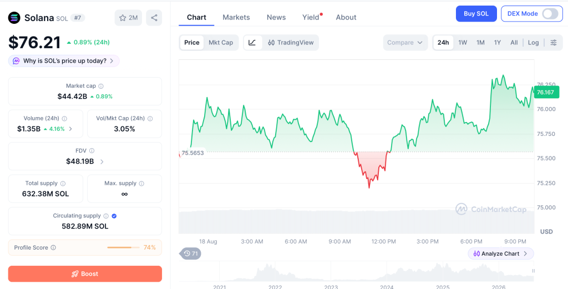Select Mkt Cap chart mode
Viewport: 568px width, 289px height.
click(x=221, y=42)
